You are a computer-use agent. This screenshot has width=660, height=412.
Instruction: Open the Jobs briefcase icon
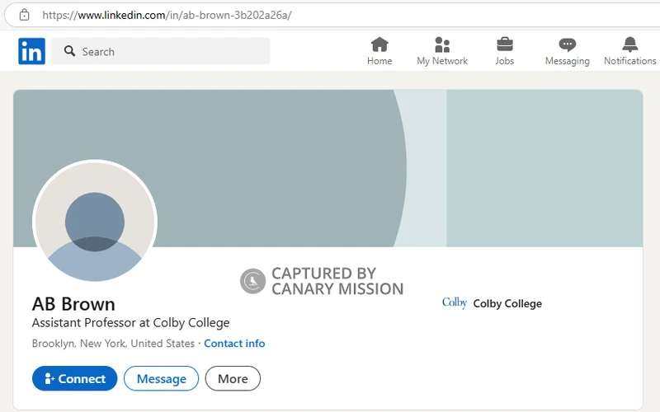tap(504, 44)
